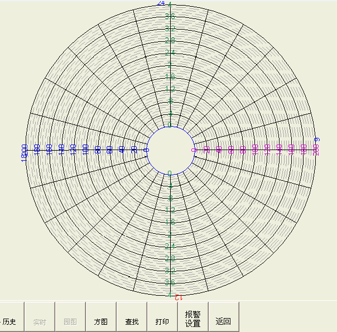Open 报警设置 alarm settings
The image size is (337, 332).
tap(193, 319)
